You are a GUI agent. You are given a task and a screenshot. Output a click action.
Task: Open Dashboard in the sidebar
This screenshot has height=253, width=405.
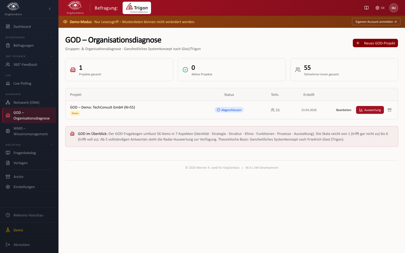pyautogui.click(x=29, y=26)
